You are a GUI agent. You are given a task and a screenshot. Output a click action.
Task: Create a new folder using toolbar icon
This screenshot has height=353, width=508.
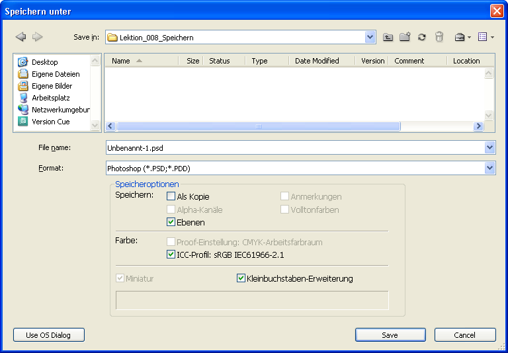coord(405,38)
